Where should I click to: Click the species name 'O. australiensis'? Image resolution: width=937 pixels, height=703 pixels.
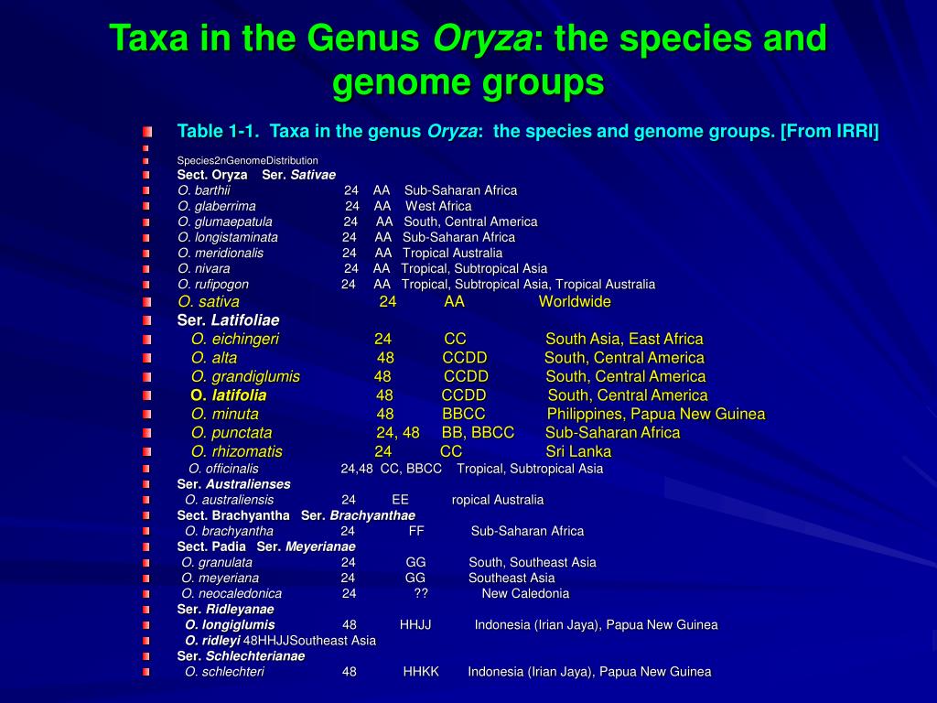pyautogui.click(x=229, y=500)
